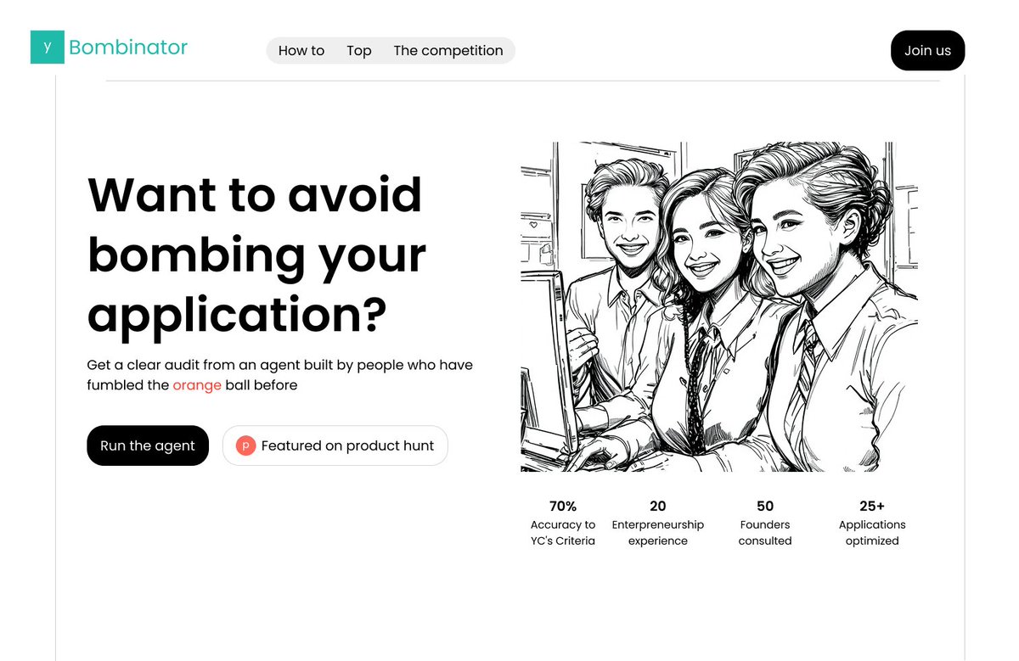This screenshot has height=661, width=1019.
Task: Click the teal 'y' logo icon
Action: tap(48, 48)
